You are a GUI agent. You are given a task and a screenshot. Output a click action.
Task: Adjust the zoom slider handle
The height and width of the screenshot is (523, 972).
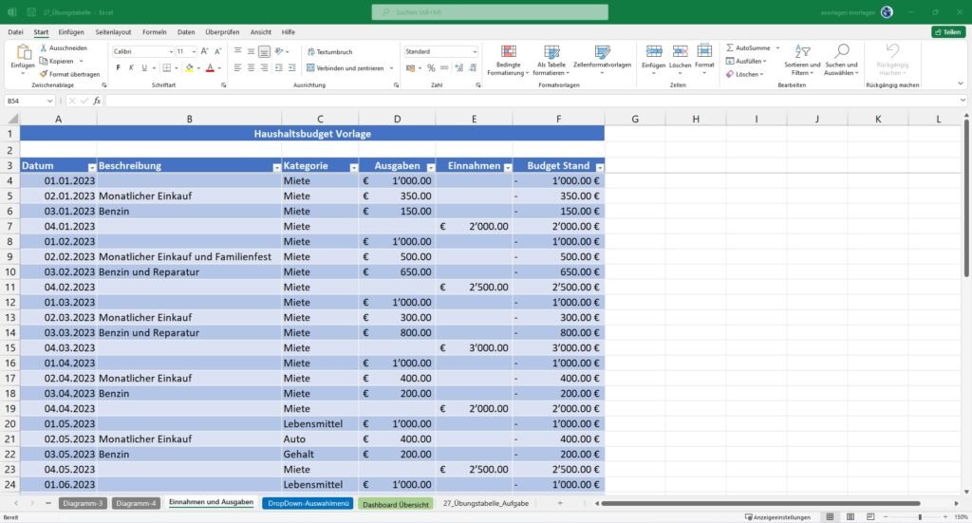coord(920,516)
